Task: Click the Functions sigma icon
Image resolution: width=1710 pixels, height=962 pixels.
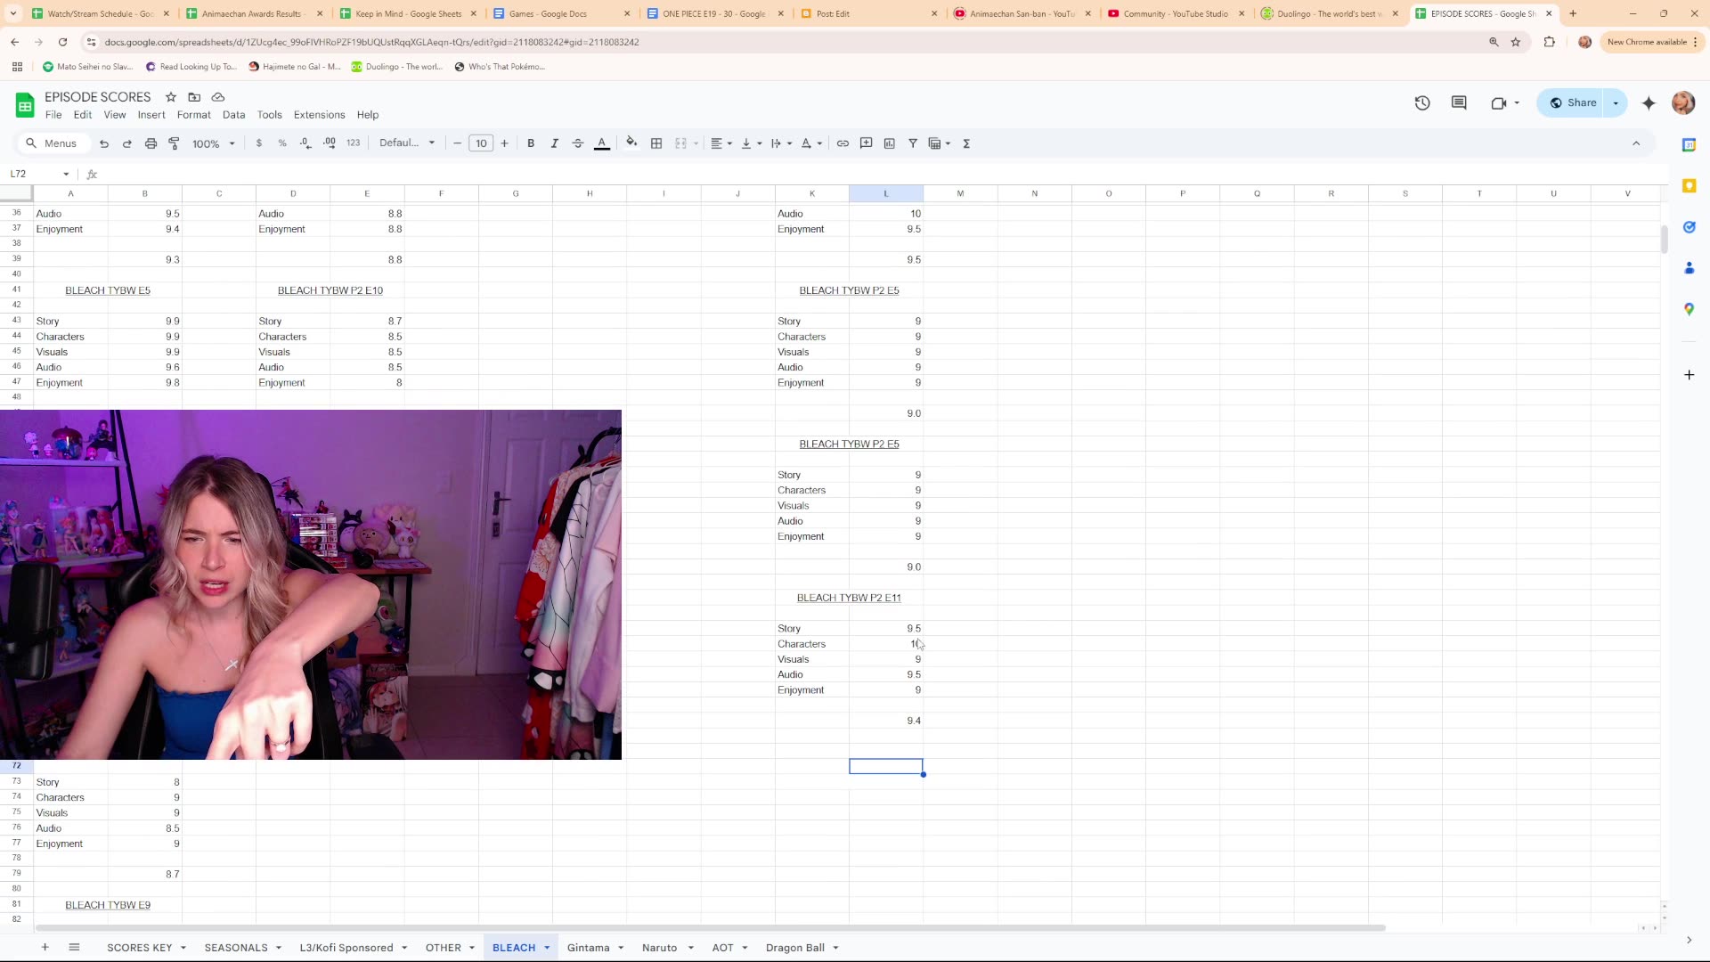Action: (x=966, y=143)
